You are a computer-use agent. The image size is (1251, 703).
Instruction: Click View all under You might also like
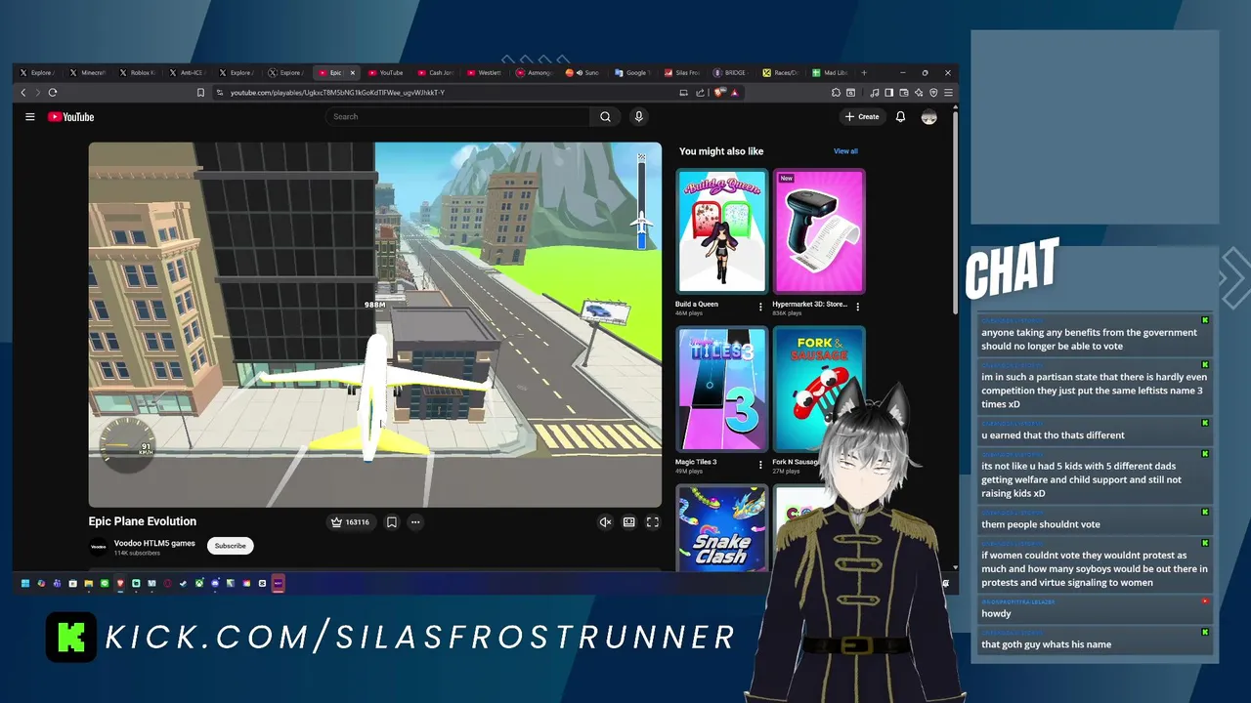845,151
